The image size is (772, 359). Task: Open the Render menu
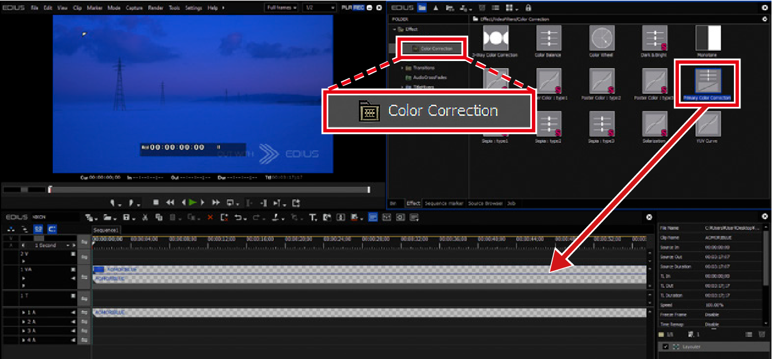155,8
